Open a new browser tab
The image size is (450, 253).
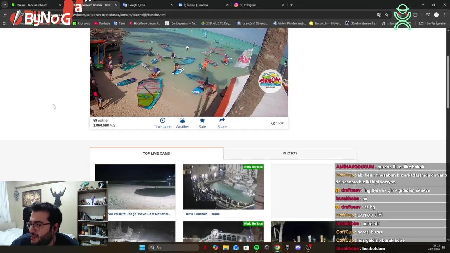coord(291,5)
